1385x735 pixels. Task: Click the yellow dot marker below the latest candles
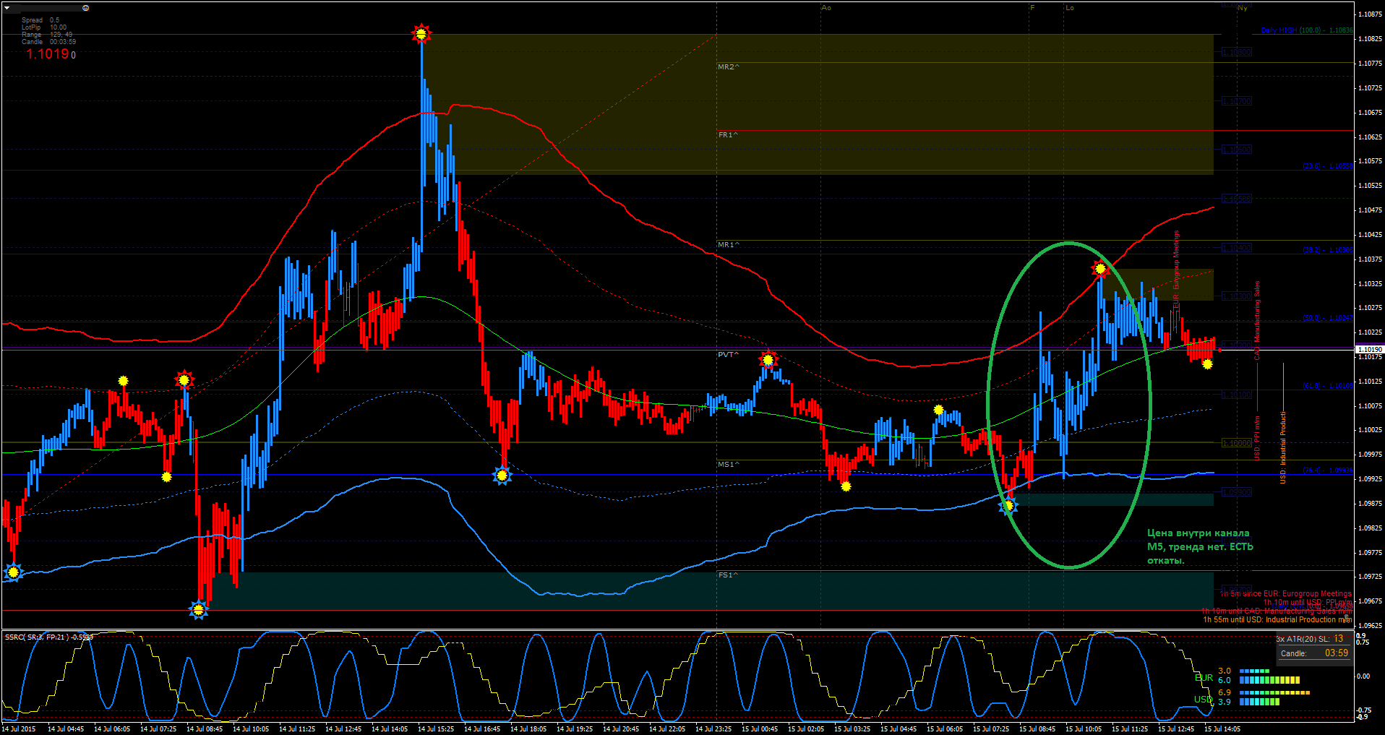(1207, 364)
